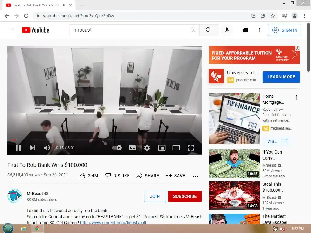This screenshot has height=233, width=311.
Task: Click the SUBSCRIBE button
Action: pyautogui.click(x=185, y=196)
